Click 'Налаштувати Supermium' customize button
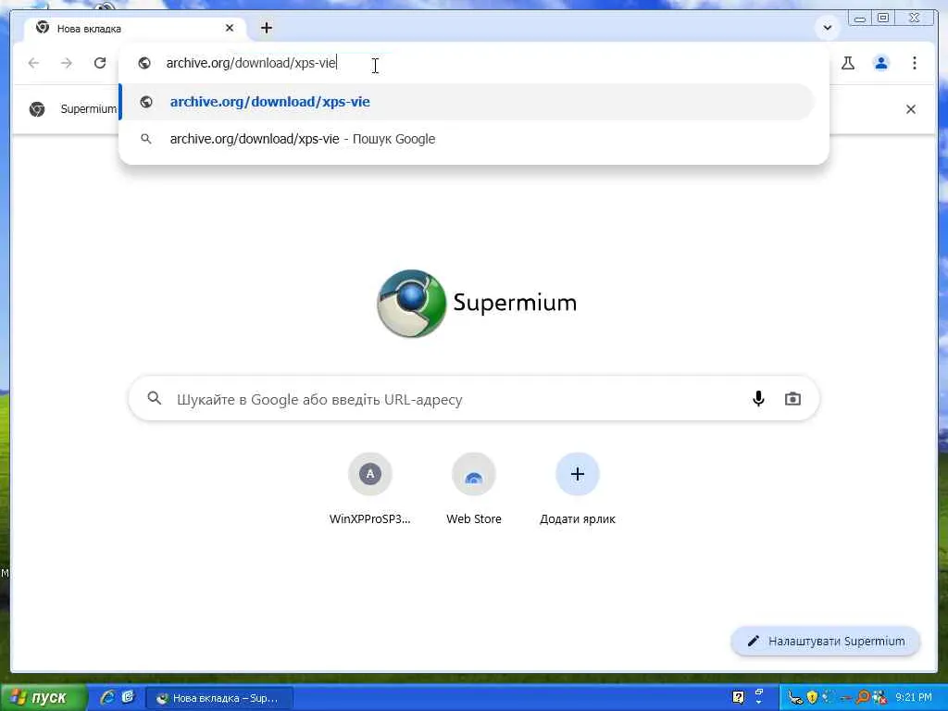948x711 pixels. [826, 642]
